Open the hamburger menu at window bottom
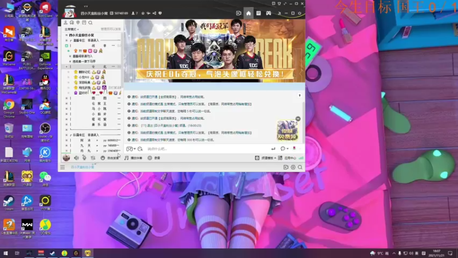Viewport: 458px width, 258px height. coord(62,167)
